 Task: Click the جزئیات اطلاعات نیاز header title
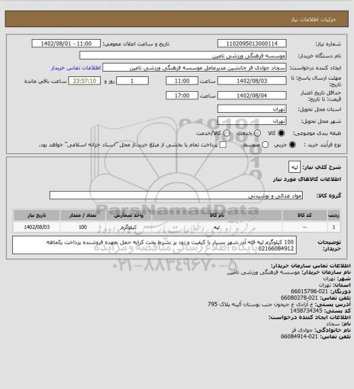coord(313,20)
